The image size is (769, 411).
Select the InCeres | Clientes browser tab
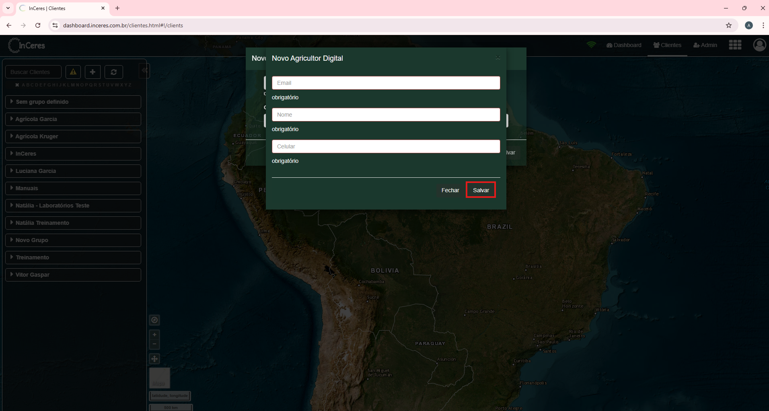[x=62, y=8]
